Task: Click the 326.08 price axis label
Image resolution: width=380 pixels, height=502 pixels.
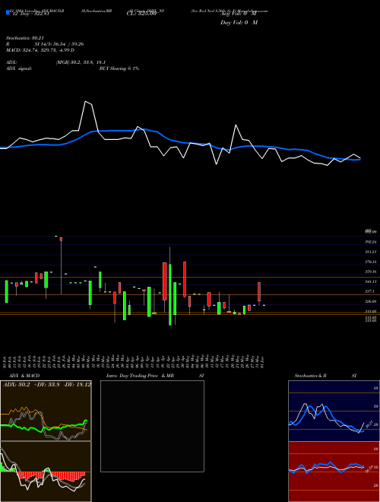Action: (x=371, y=301)
